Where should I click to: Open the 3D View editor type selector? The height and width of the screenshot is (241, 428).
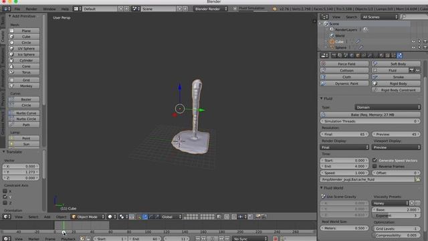[7, 217]
